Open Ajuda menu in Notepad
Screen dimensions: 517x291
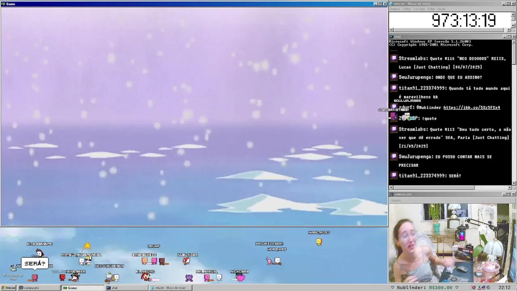click(441, 9)
